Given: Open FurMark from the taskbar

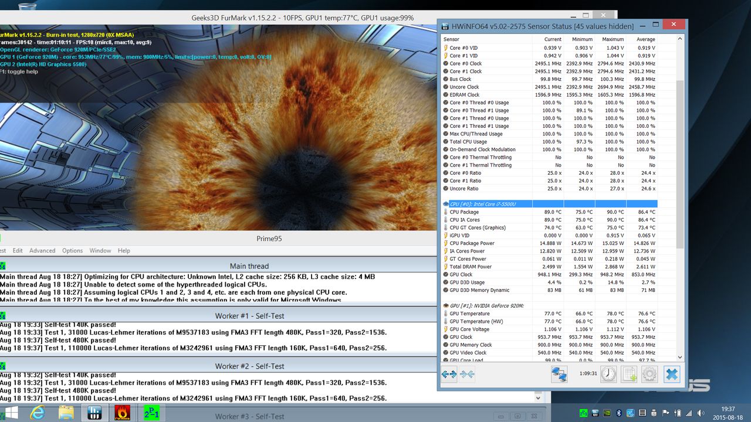Looking at the screenshot, I should pos(122,412).
